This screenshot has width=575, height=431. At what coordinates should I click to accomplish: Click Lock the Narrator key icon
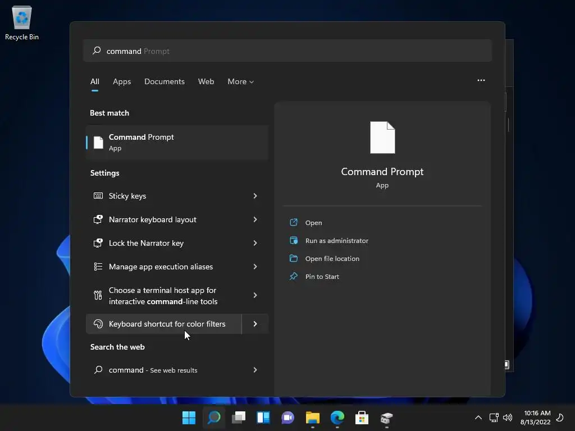[98, 243]
